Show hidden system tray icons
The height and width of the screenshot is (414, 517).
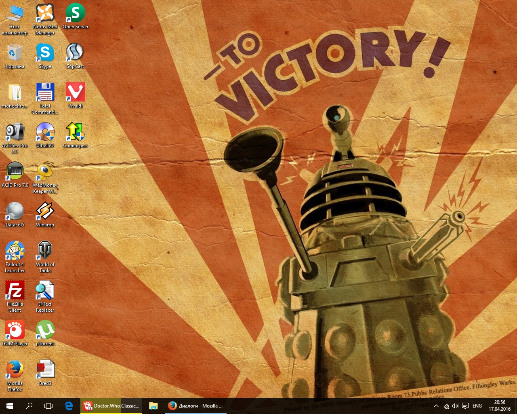[x=436, y=406]
